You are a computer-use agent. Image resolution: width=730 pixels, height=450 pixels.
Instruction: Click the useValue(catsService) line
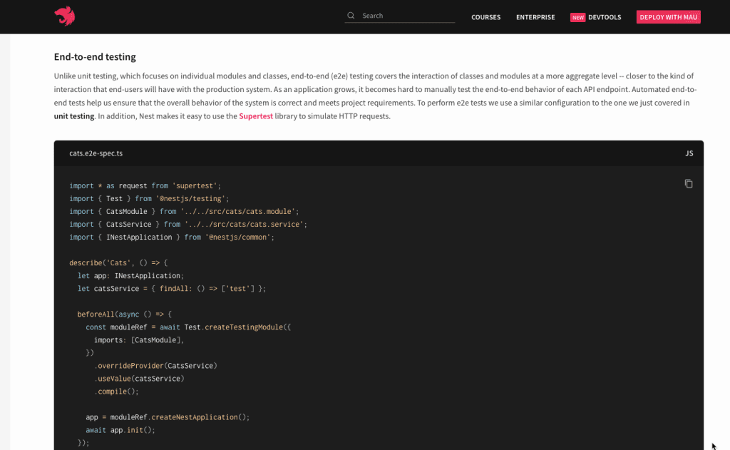(x=139, y=379)
